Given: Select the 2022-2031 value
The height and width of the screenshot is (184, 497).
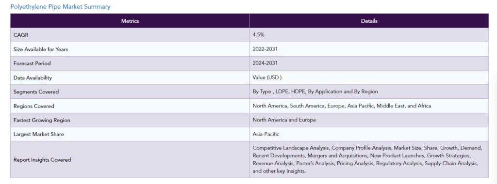Looking at the screenshot, I should [265, 49].
